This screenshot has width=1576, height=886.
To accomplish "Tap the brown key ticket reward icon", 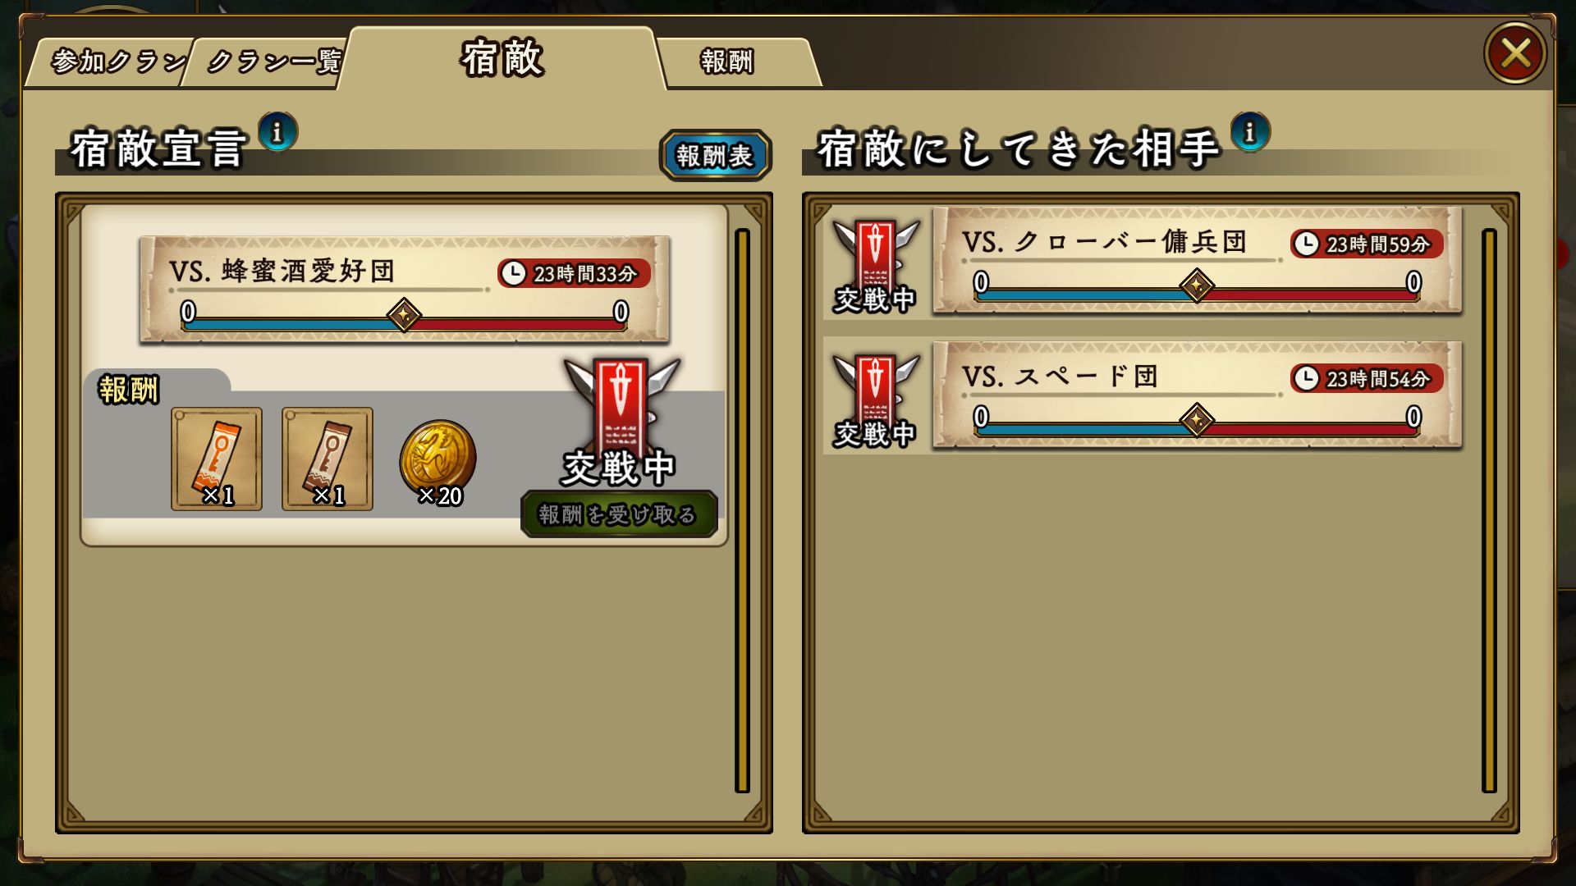I will (x=328, y=459).
